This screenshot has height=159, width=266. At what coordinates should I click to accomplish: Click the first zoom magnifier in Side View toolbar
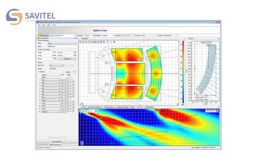click(81, 111)
